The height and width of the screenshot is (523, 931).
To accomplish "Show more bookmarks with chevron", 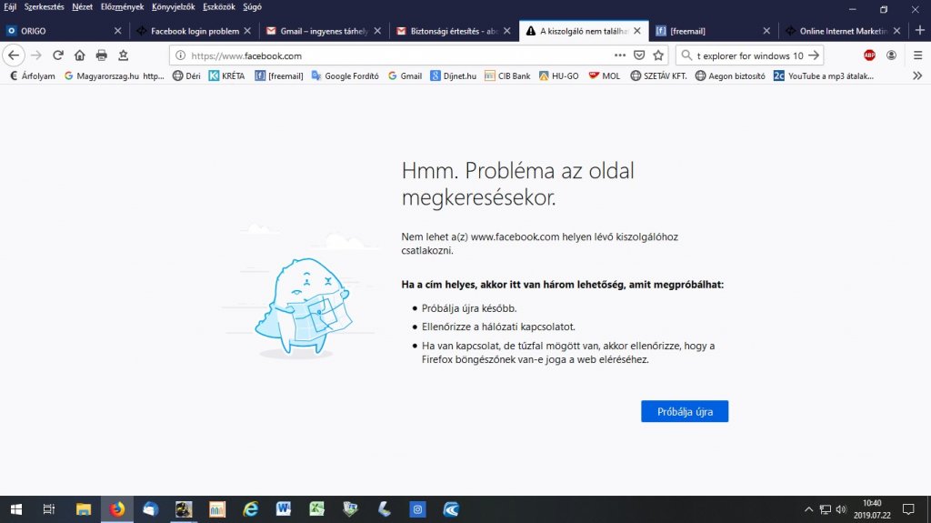I will coord(917,75).
